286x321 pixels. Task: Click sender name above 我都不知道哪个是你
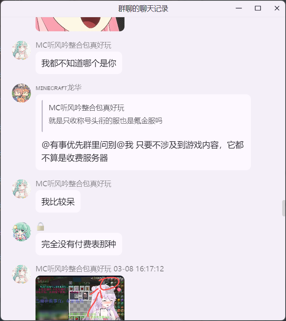tap(74, 45)
